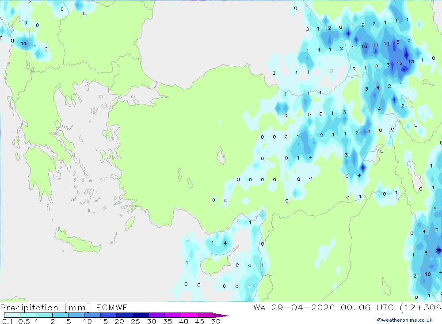Click the '25' value at the map's right edge
This screenshot has height=324, width=442.
point(438,251)
